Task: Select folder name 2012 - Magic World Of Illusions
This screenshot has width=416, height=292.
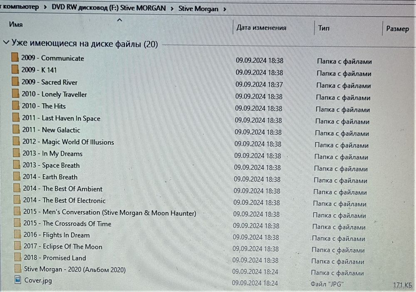Action: (68, 142)
